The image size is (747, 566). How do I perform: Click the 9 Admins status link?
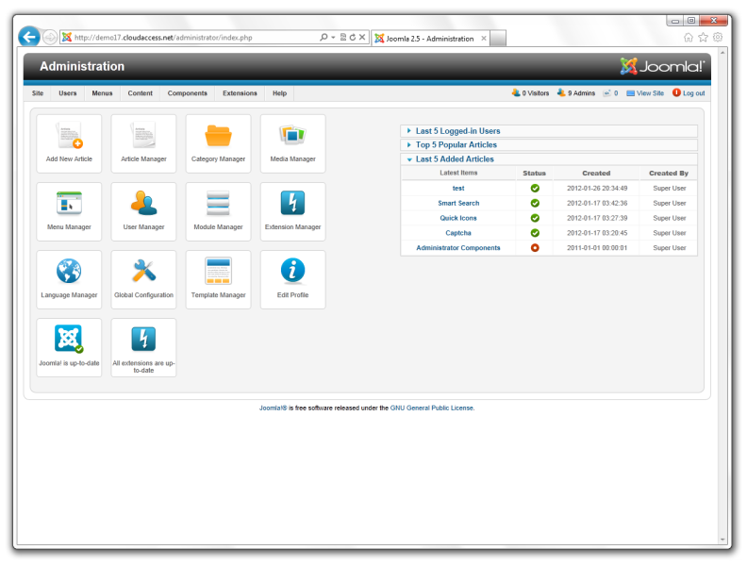576,93
